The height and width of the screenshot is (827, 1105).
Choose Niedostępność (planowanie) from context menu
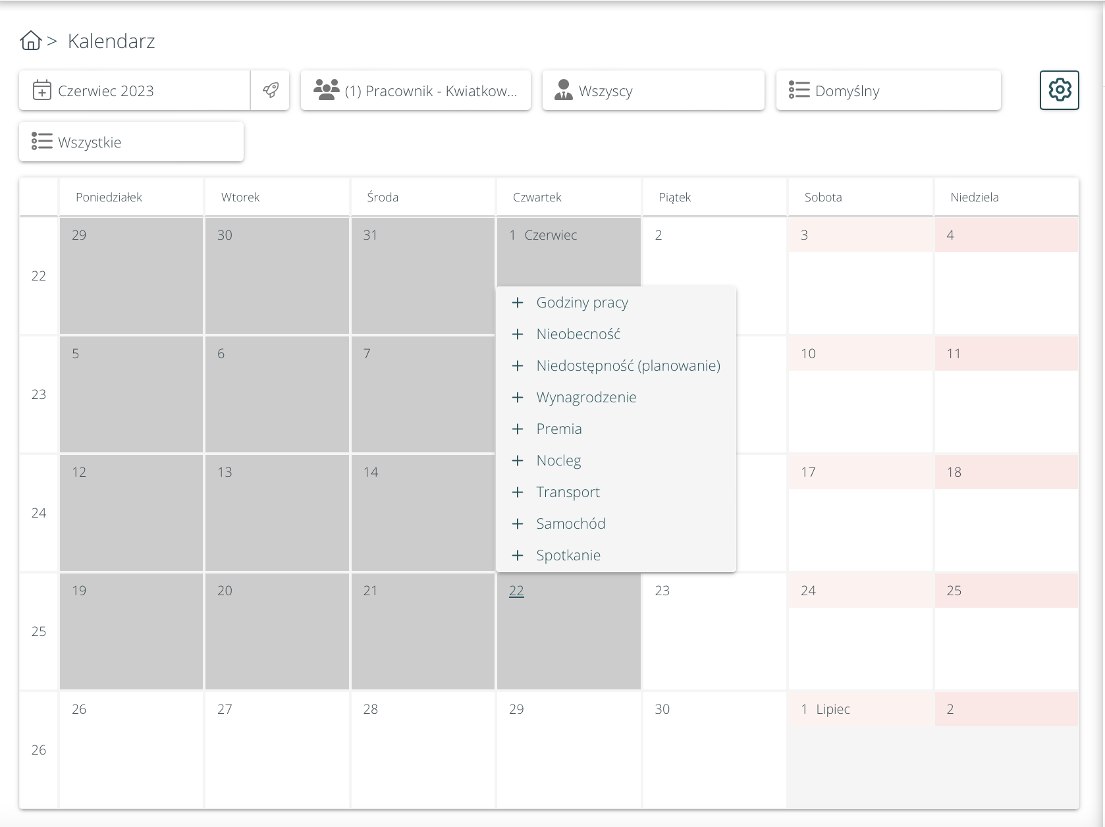coord(628,366)
